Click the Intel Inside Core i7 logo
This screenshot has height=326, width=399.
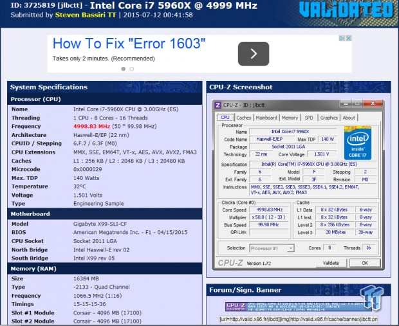(358, 143)
